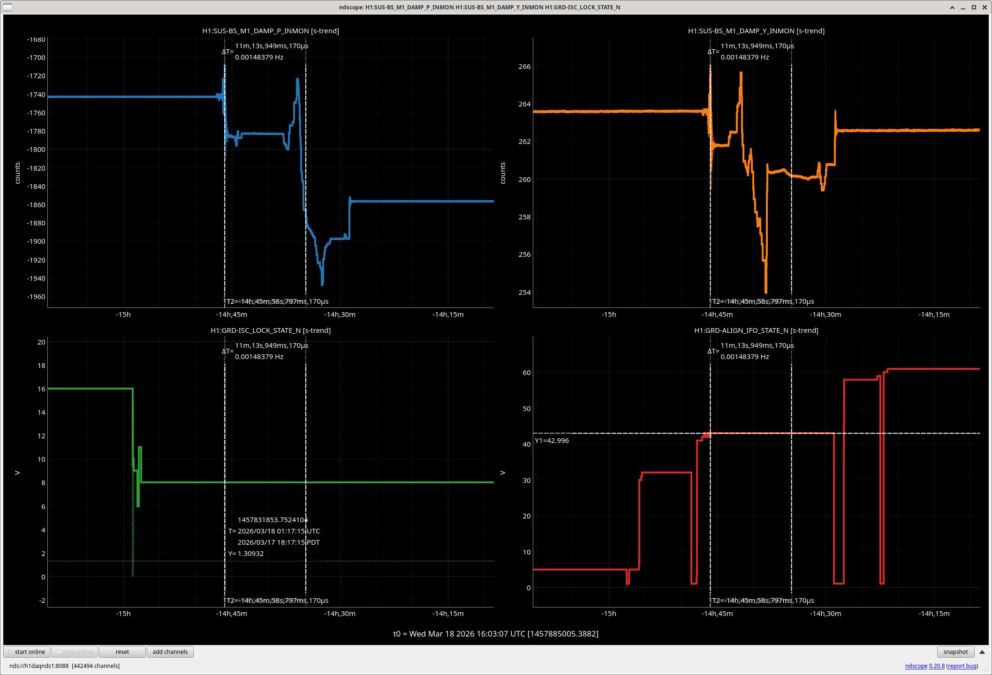This screenshot has width=992, height=675.
Task: Click the H1:SUS-BS_M1_DAMP_P_INMON plot title
Action: (271, 31)
